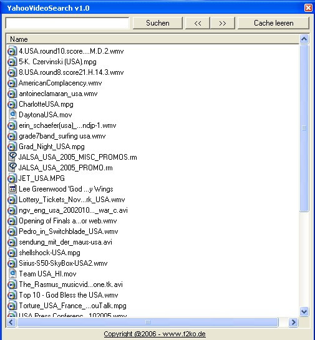Select the icon for erin_schaefer(usa)_...ndjp-1.wmv
This screenshot has width=315, height=340.
coord(12,125)
